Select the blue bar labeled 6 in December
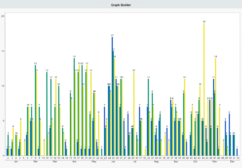This screenshot has height=168, width=242. (x=229, y=135)
